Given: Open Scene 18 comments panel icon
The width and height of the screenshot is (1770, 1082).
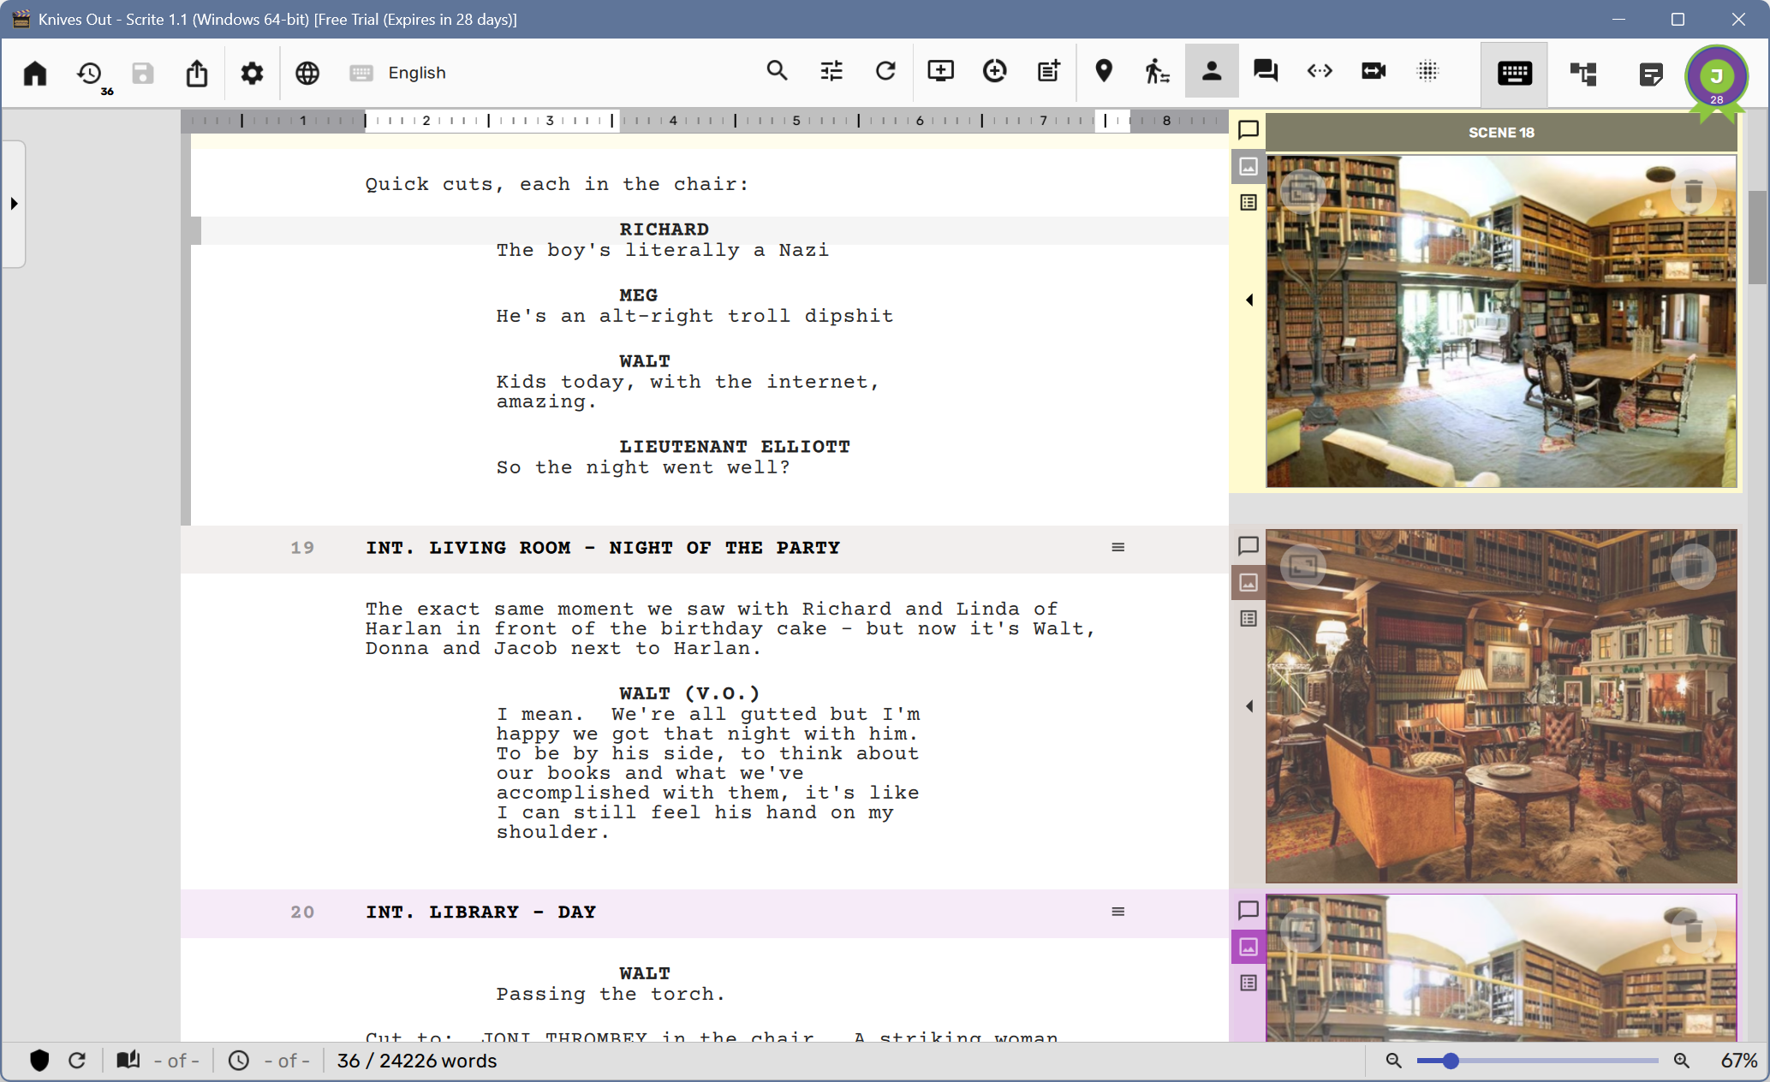Looking at the screenshot, I should 1249,130.
